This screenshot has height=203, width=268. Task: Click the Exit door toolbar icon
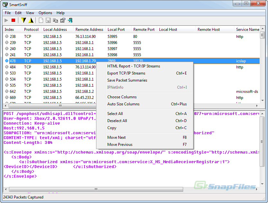click(70, 21)
